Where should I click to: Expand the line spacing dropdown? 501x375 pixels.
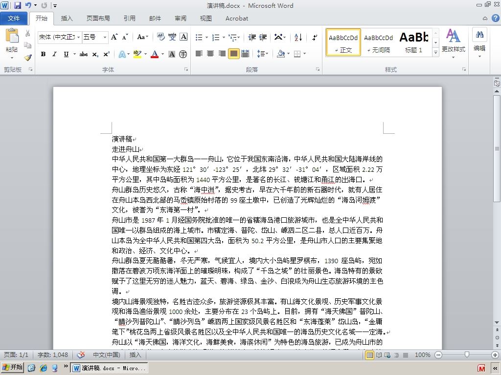coord(263,54)
